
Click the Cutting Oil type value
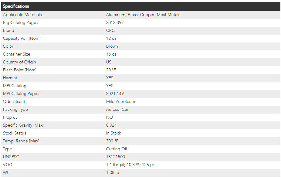tap(117, 149)
